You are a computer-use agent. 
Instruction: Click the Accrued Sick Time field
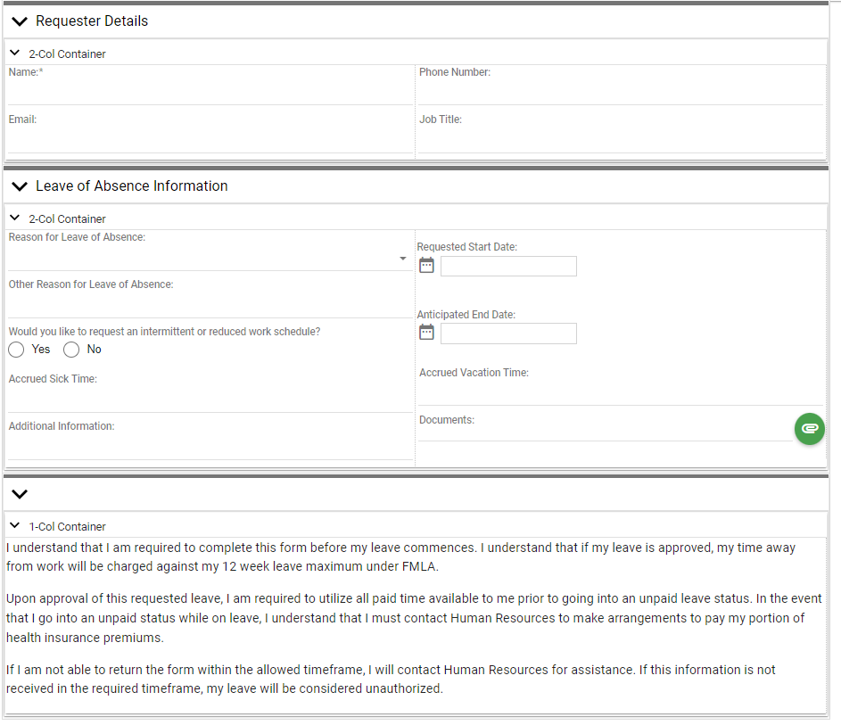click(210, 400)
